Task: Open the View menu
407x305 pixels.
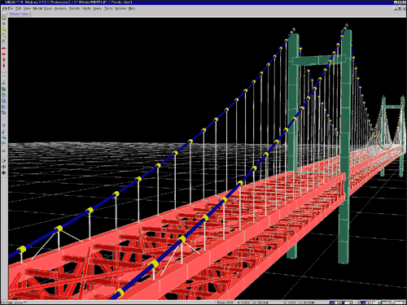Action: point(27,8)
